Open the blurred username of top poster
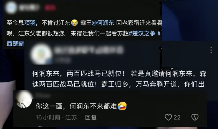This screenshot has height=129, width=218. point(29,8)
